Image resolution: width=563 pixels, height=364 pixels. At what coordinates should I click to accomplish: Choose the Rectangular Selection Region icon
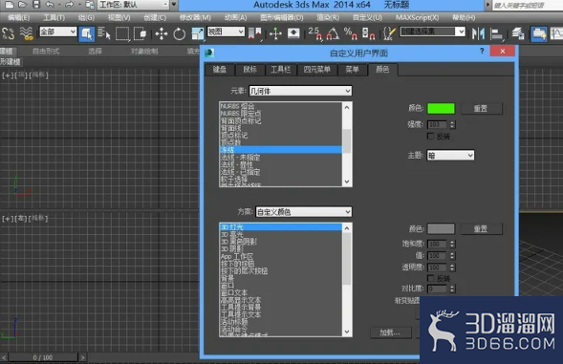click(122, 33)
